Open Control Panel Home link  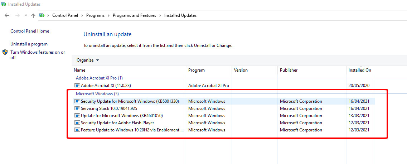30,31
